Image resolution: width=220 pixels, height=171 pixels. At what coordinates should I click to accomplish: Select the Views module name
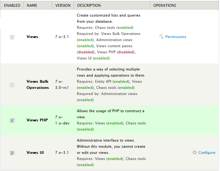point(32,37)
